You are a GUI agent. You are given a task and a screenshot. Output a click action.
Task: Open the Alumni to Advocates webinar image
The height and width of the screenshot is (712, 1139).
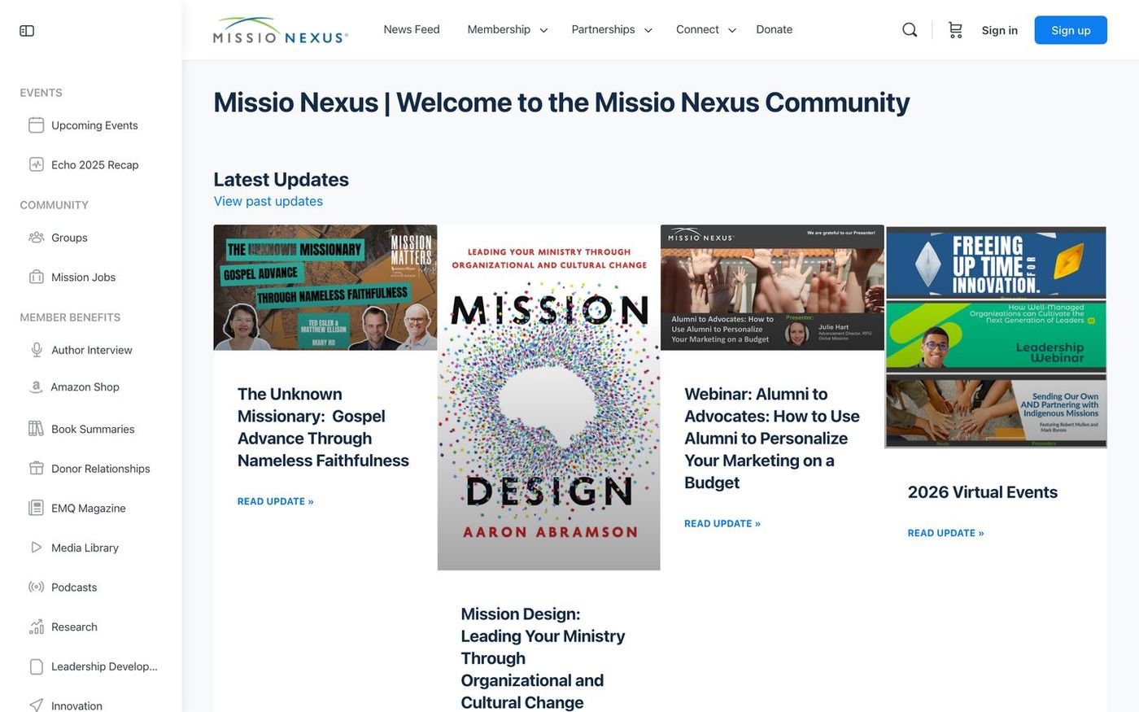click(772, 287)
